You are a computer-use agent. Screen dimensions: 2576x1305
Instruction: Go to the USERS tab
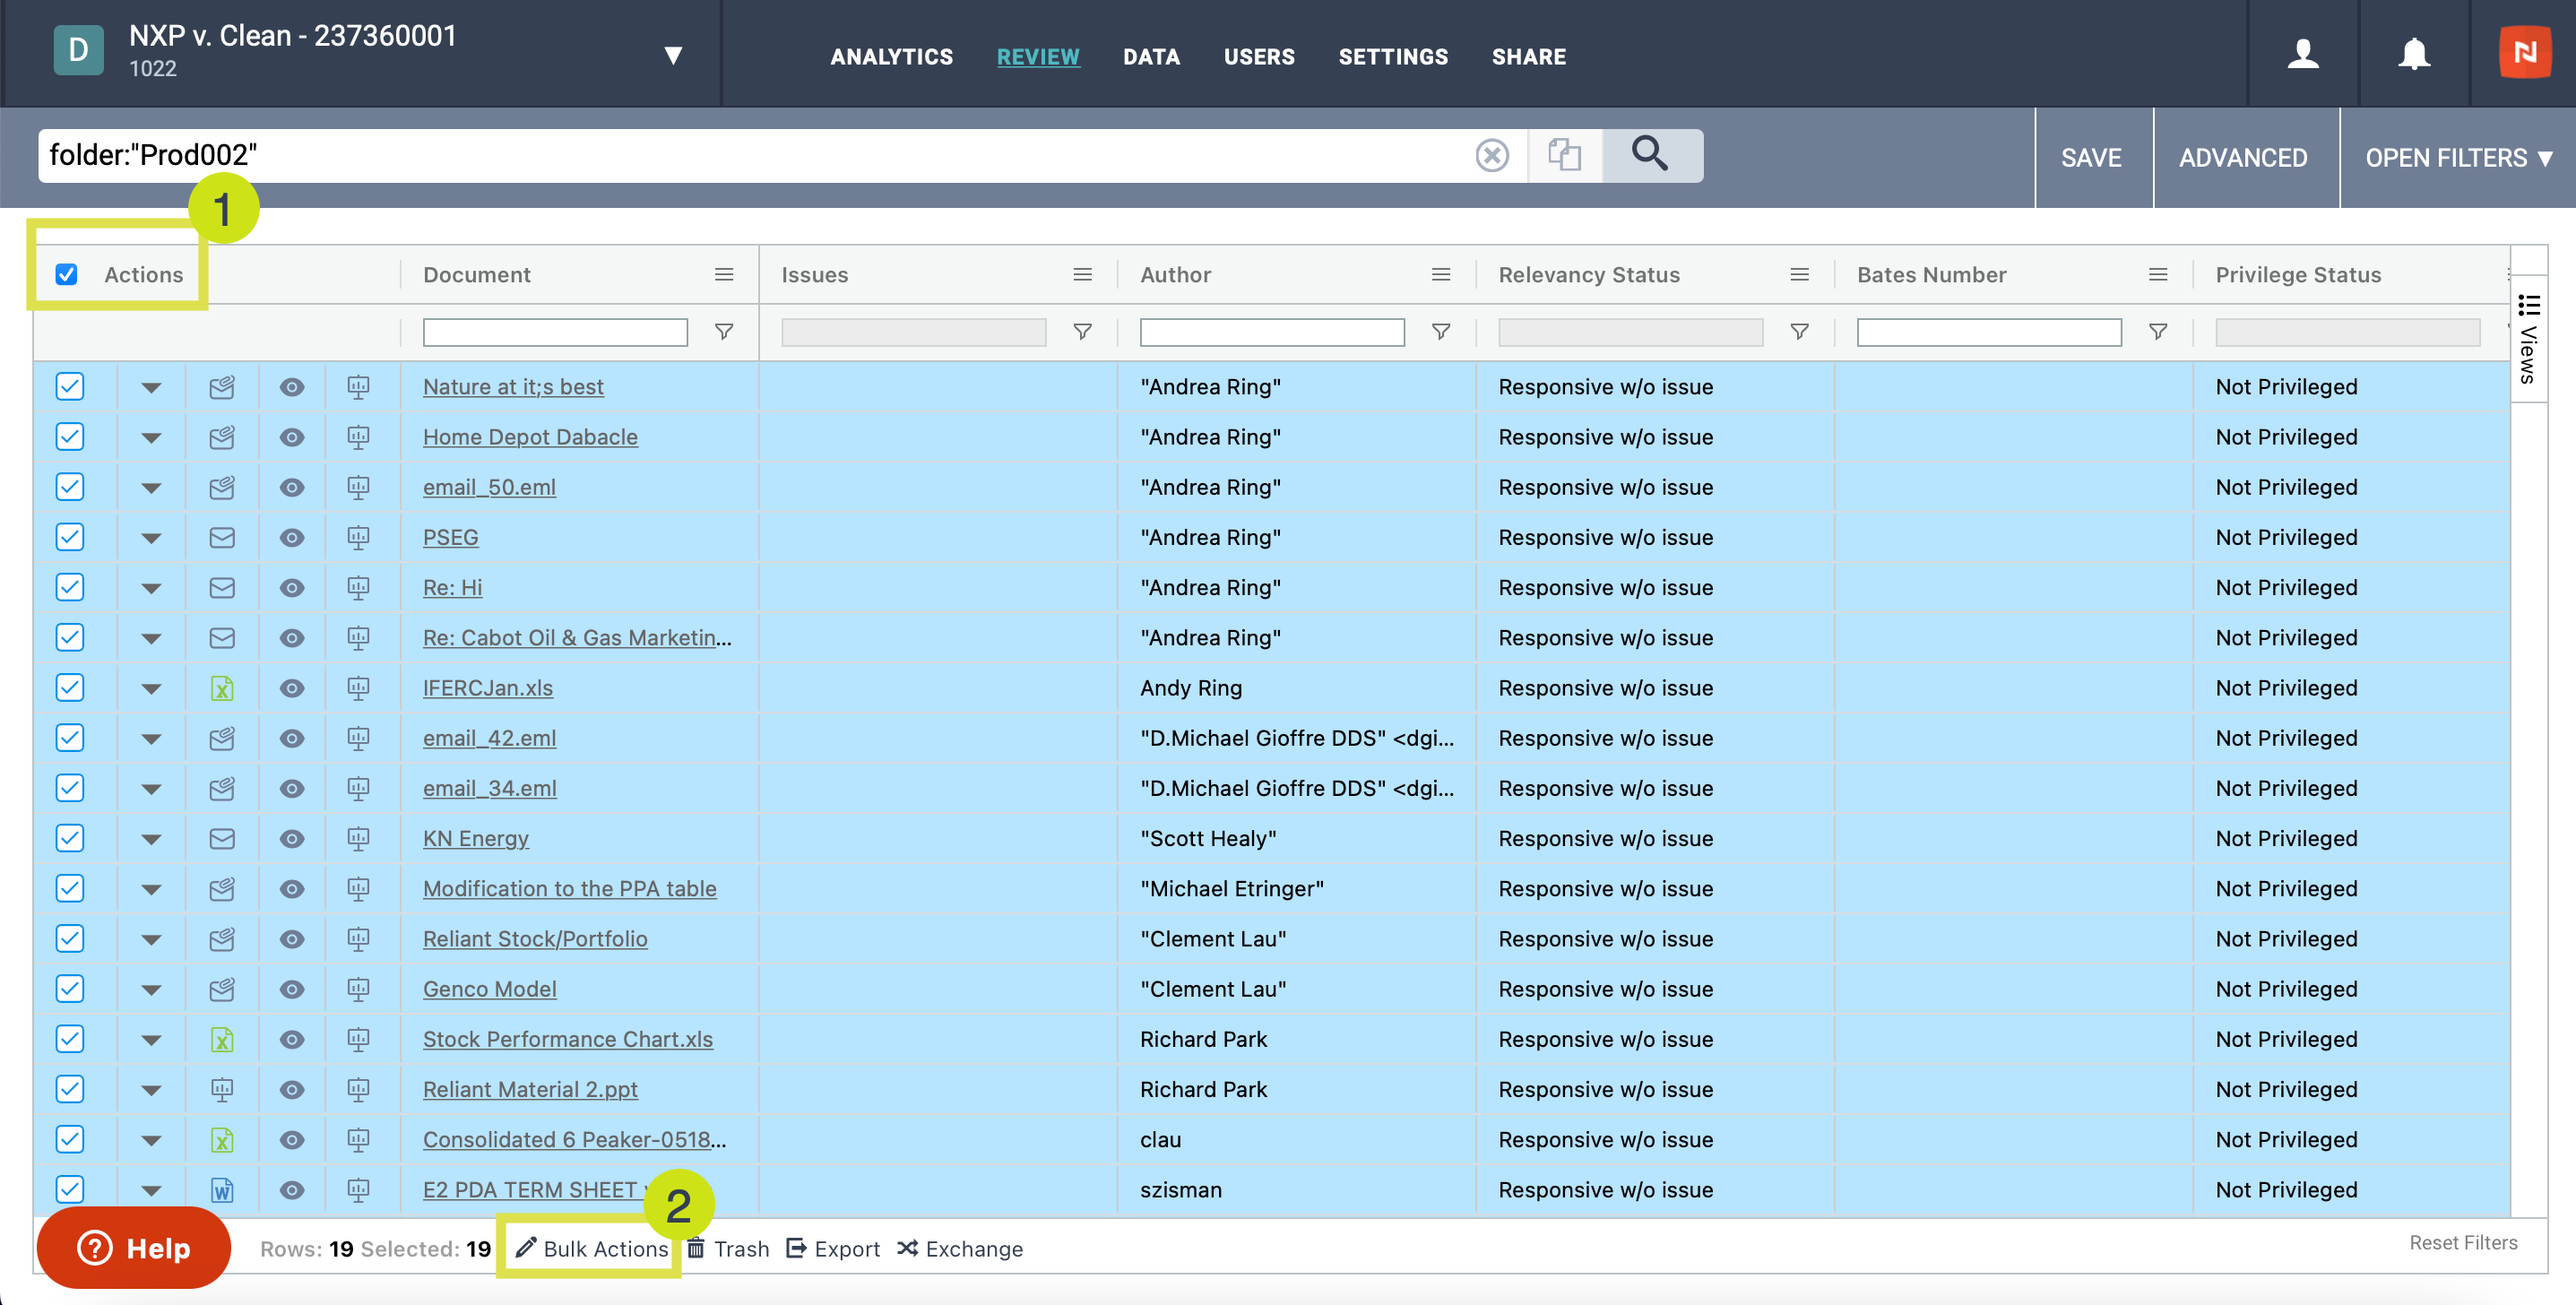(x=1259, y=57)
